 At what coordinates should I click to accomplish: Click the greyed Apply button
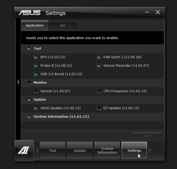(147, 135)
